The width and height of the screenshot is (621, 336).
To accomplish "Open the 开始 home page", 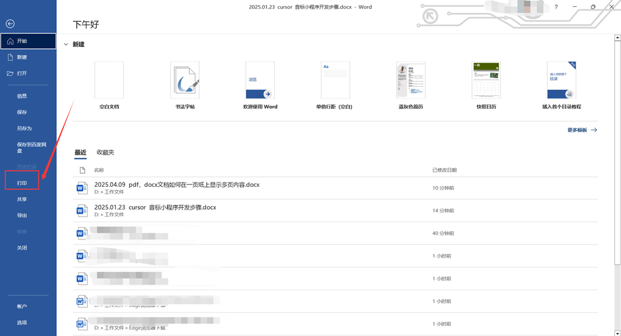I will pyautogui.click(x=28, y=41).
